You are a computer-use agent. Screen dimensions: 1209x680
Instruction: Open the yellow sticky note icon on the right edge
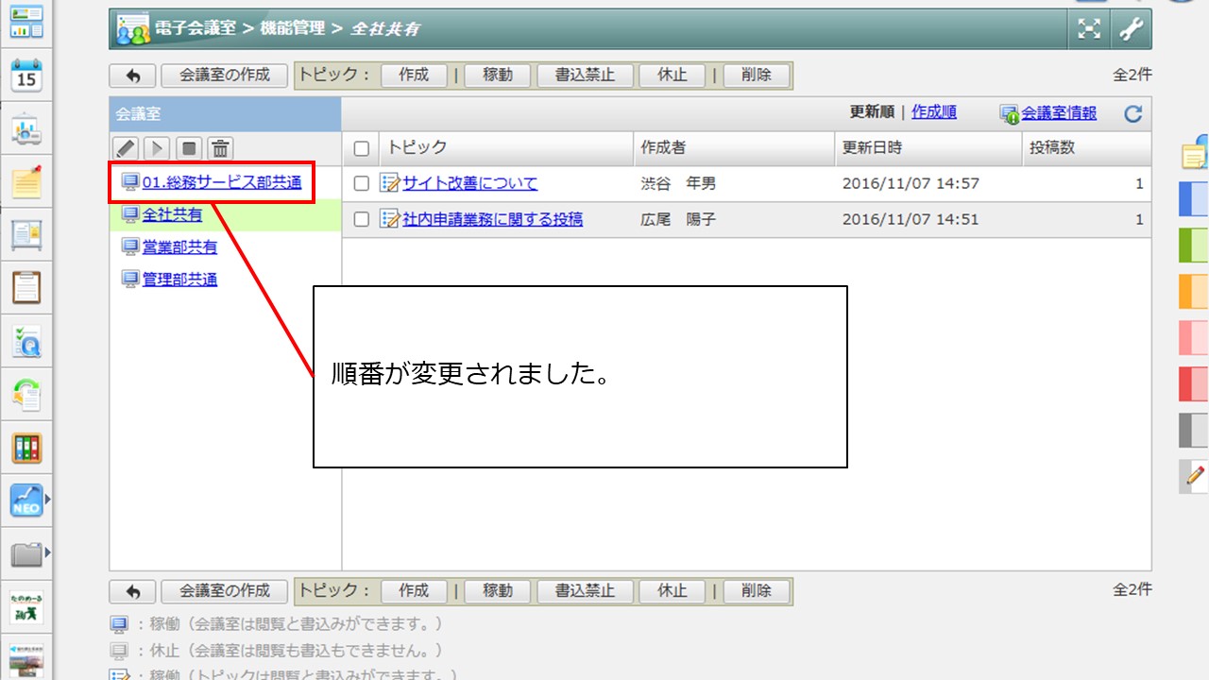[1195, 154]
